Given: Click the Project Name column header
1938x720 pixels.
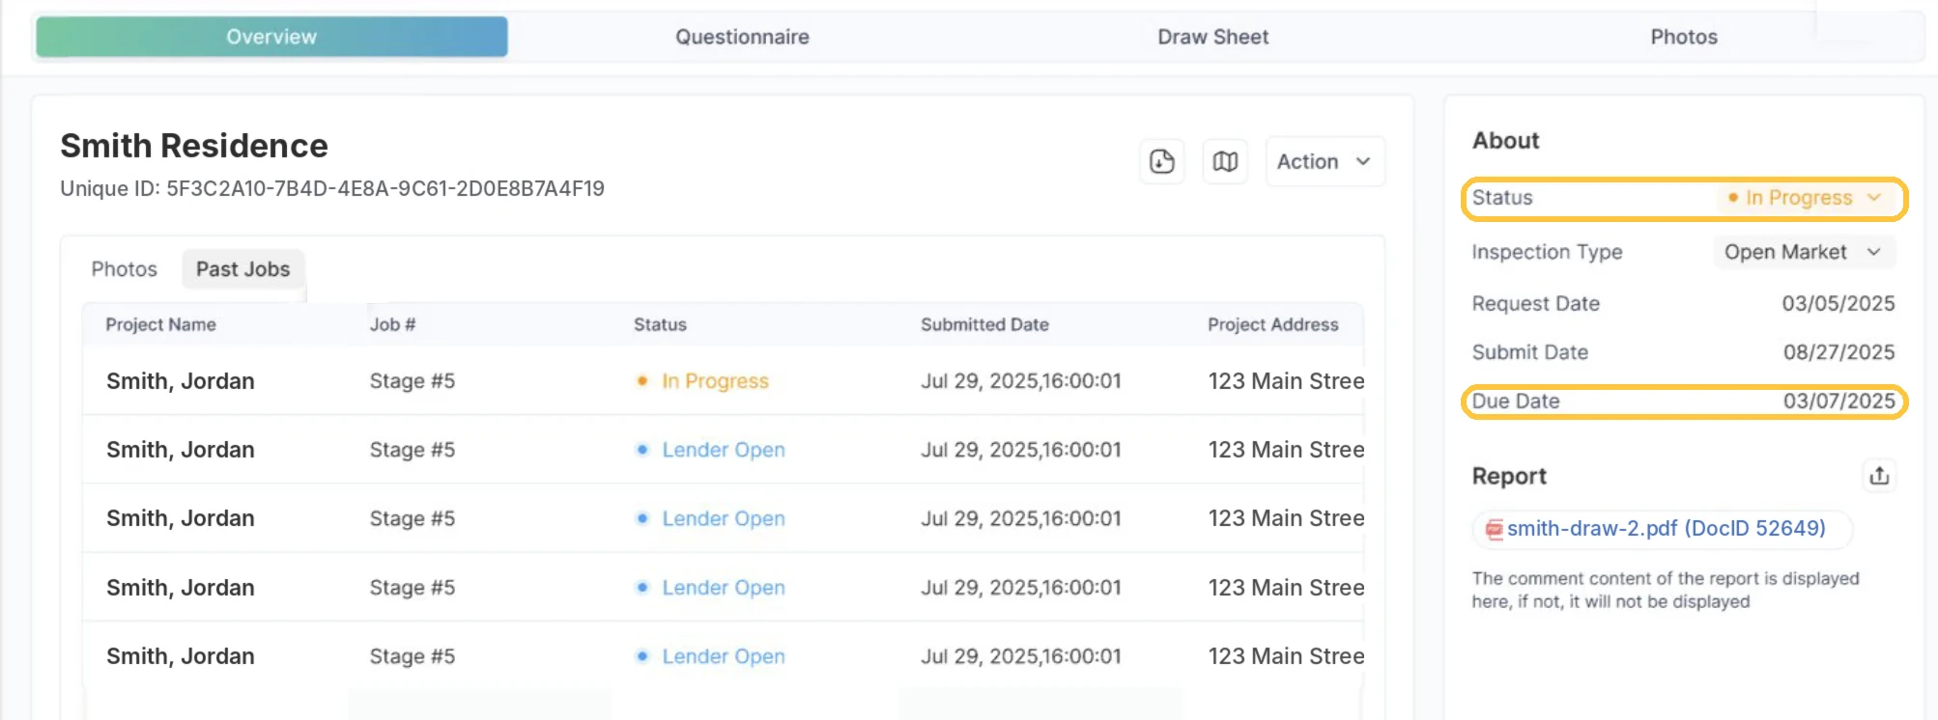Looking at the screenshot, I should 160,325.
